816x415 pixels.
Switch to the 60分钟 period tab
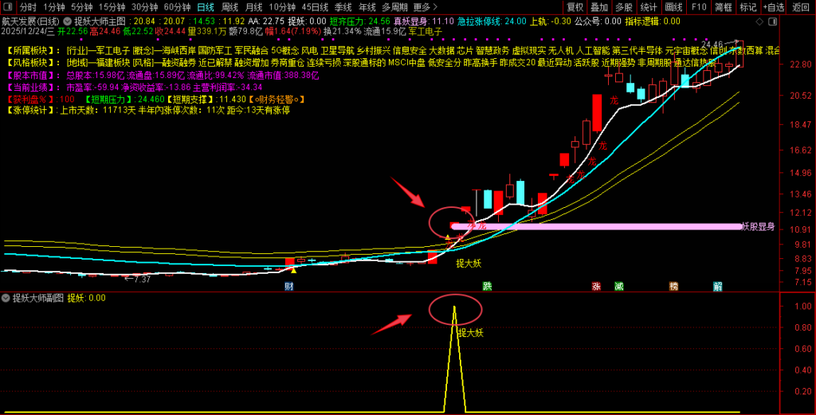click(x=177, y=6)
